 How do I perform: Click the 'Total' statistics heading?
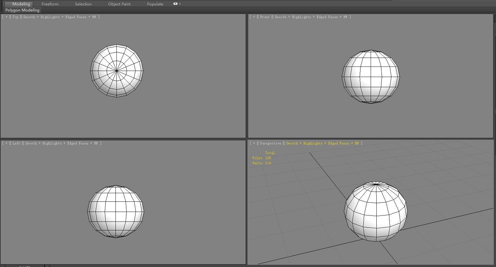(270, 153)
